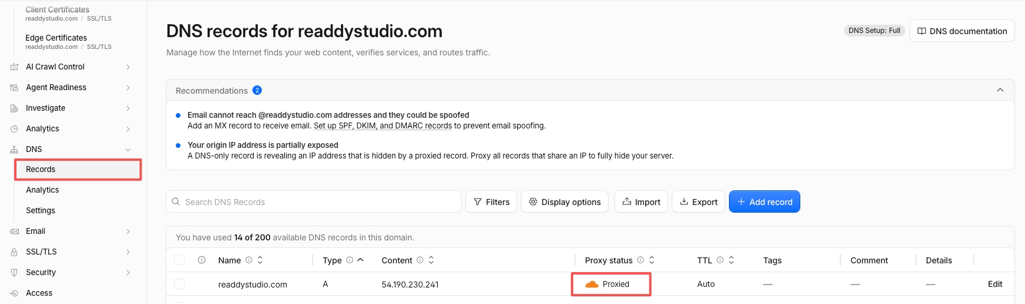Click the info icon next to Proxy status
This screenshot has height=304, width=1025.
640,260
